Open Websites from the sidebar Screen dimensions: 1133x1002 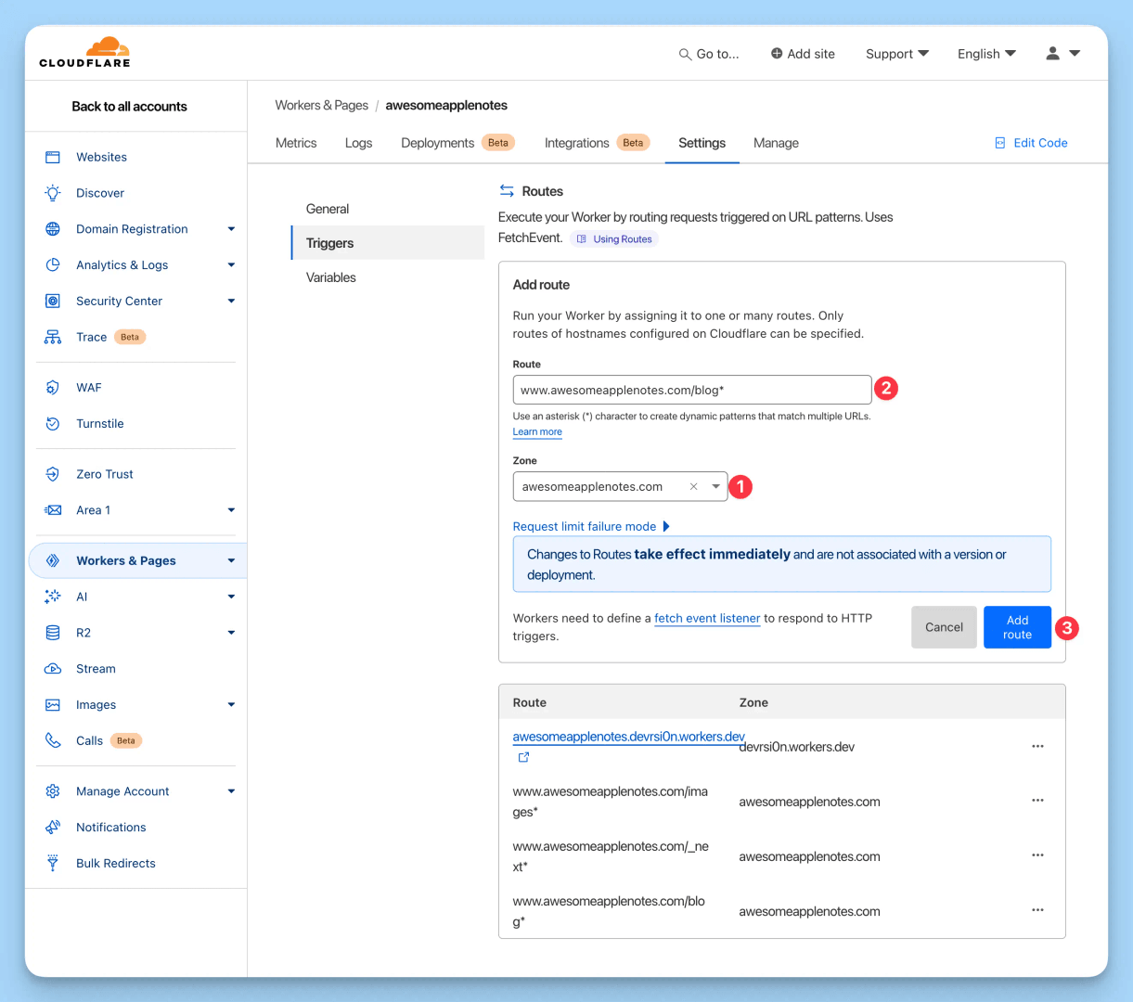[x=101, y=157]
